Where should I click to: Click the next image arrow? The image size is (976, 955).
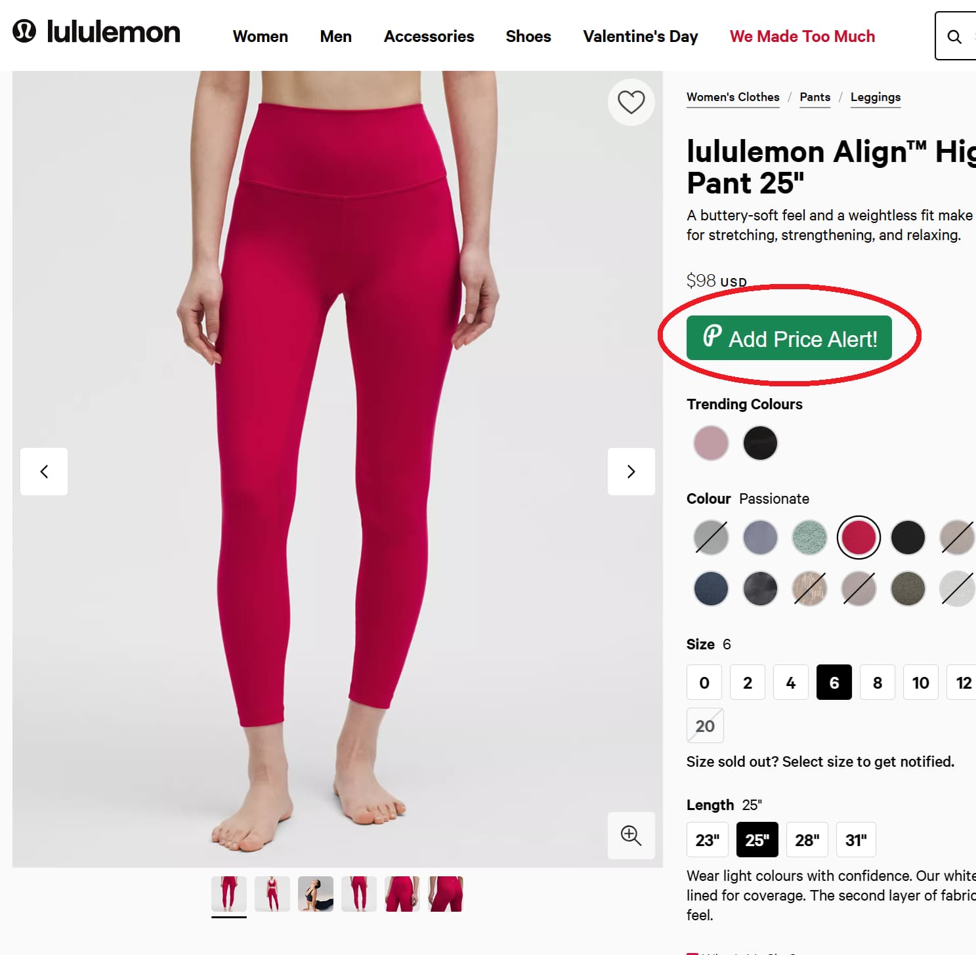pos(631,472)
